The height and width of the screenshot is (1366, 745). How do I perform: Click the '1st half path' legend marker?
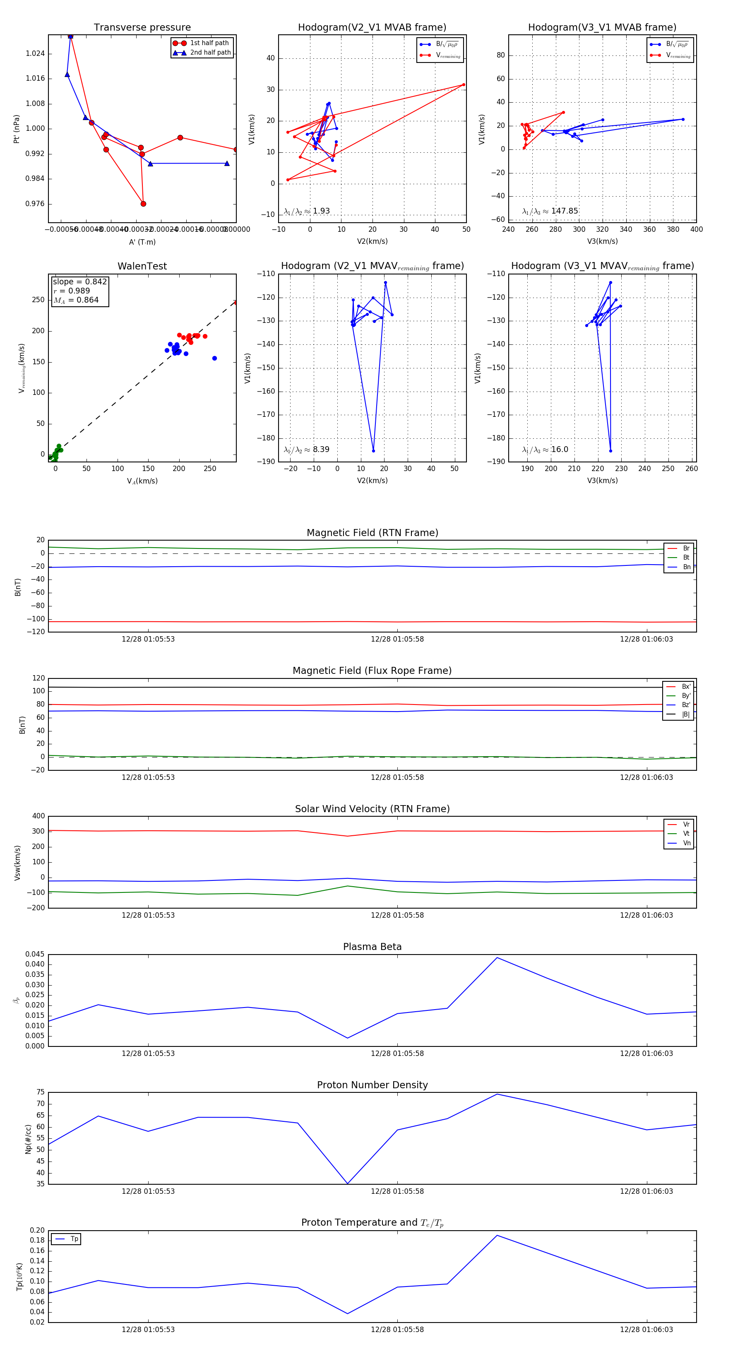point(180,43)
